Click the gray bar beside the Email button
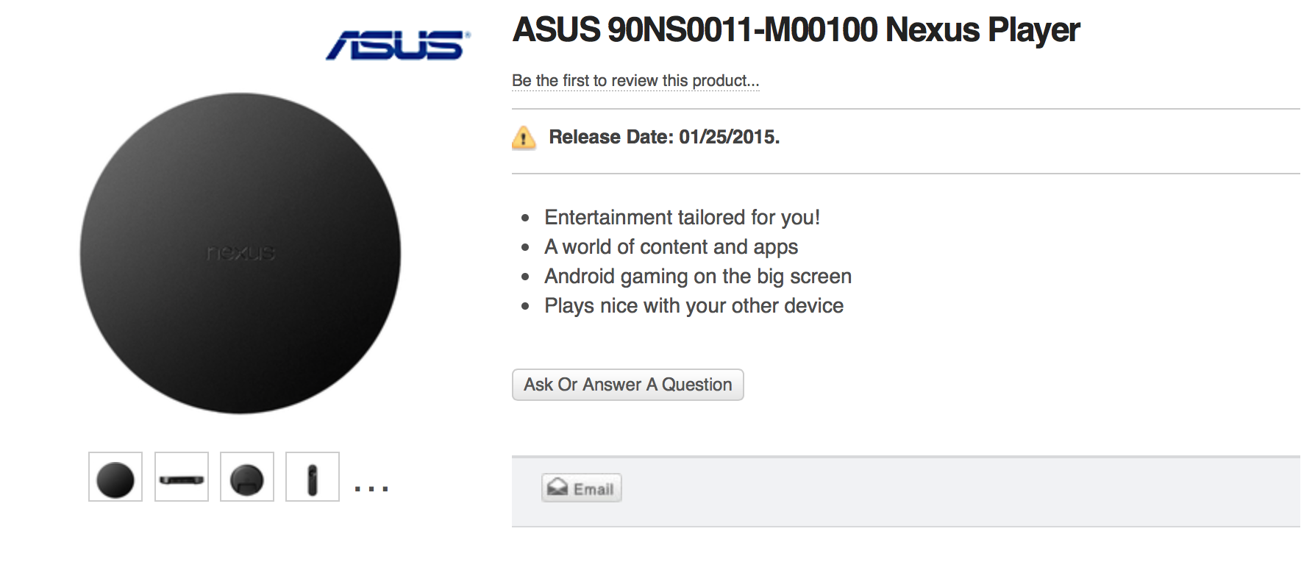Screen dimensions: 1315x562 pyautogui.click(x=956, y=491)
